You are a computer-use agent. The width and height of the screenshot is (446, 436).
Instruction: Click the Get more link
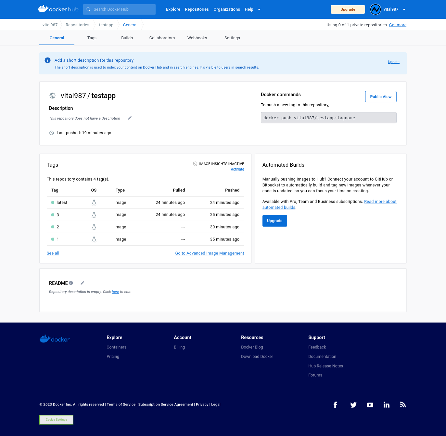tap(398, 25)
